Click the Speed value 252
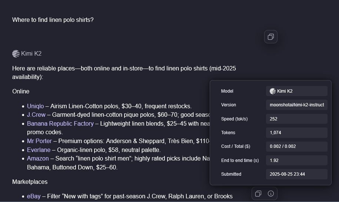Screen dimensions: 339x202 click(296, 119)
